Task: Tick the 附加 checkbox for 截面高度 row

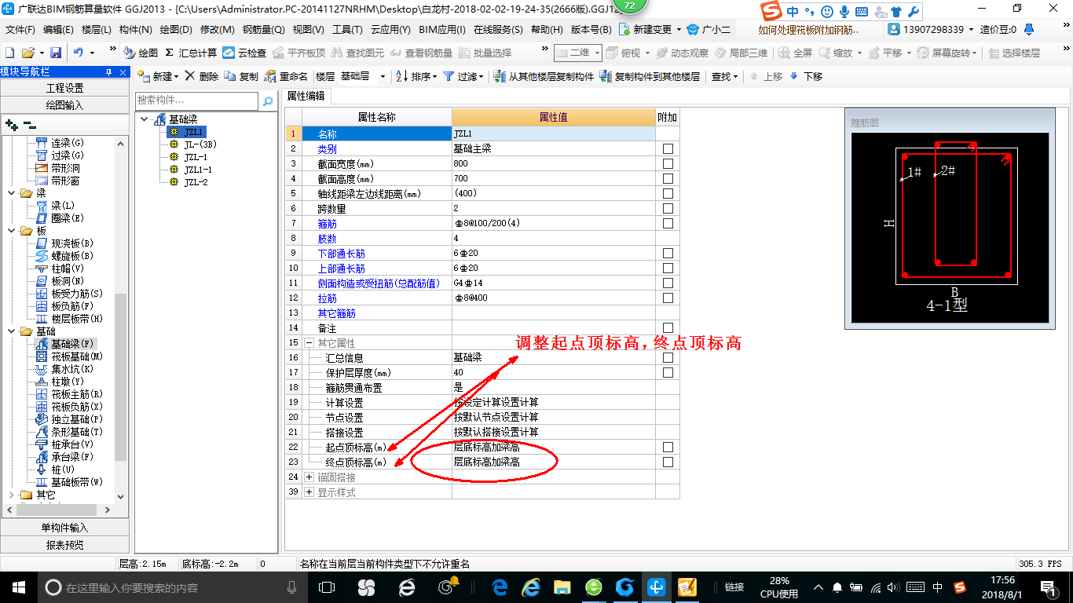Action: point(668,178)
